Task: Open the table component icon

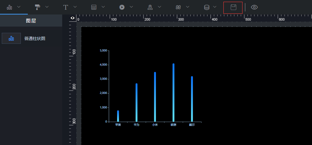Action: pyautogui.click(x=94, y=7)
